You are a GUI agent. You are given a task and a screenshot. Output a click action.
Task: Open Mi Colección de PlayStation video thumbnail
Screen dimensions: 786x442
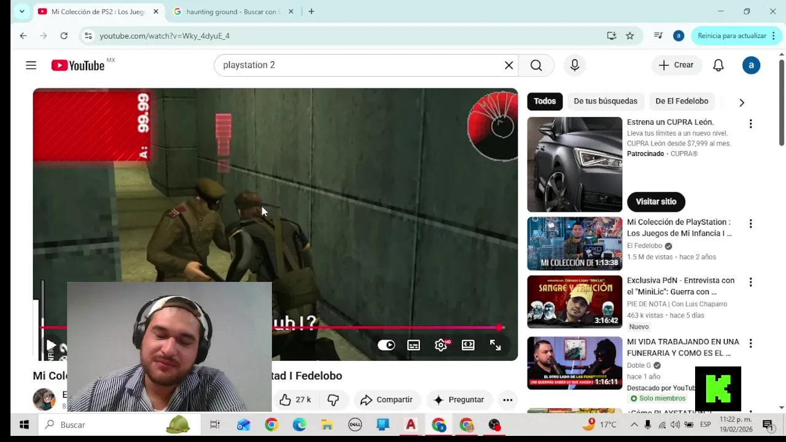coord(575,244)
